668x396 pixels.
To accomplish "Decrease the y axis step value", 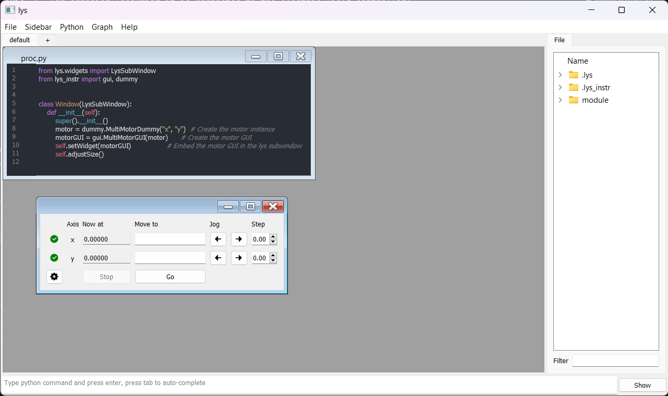I will point(273,261).
